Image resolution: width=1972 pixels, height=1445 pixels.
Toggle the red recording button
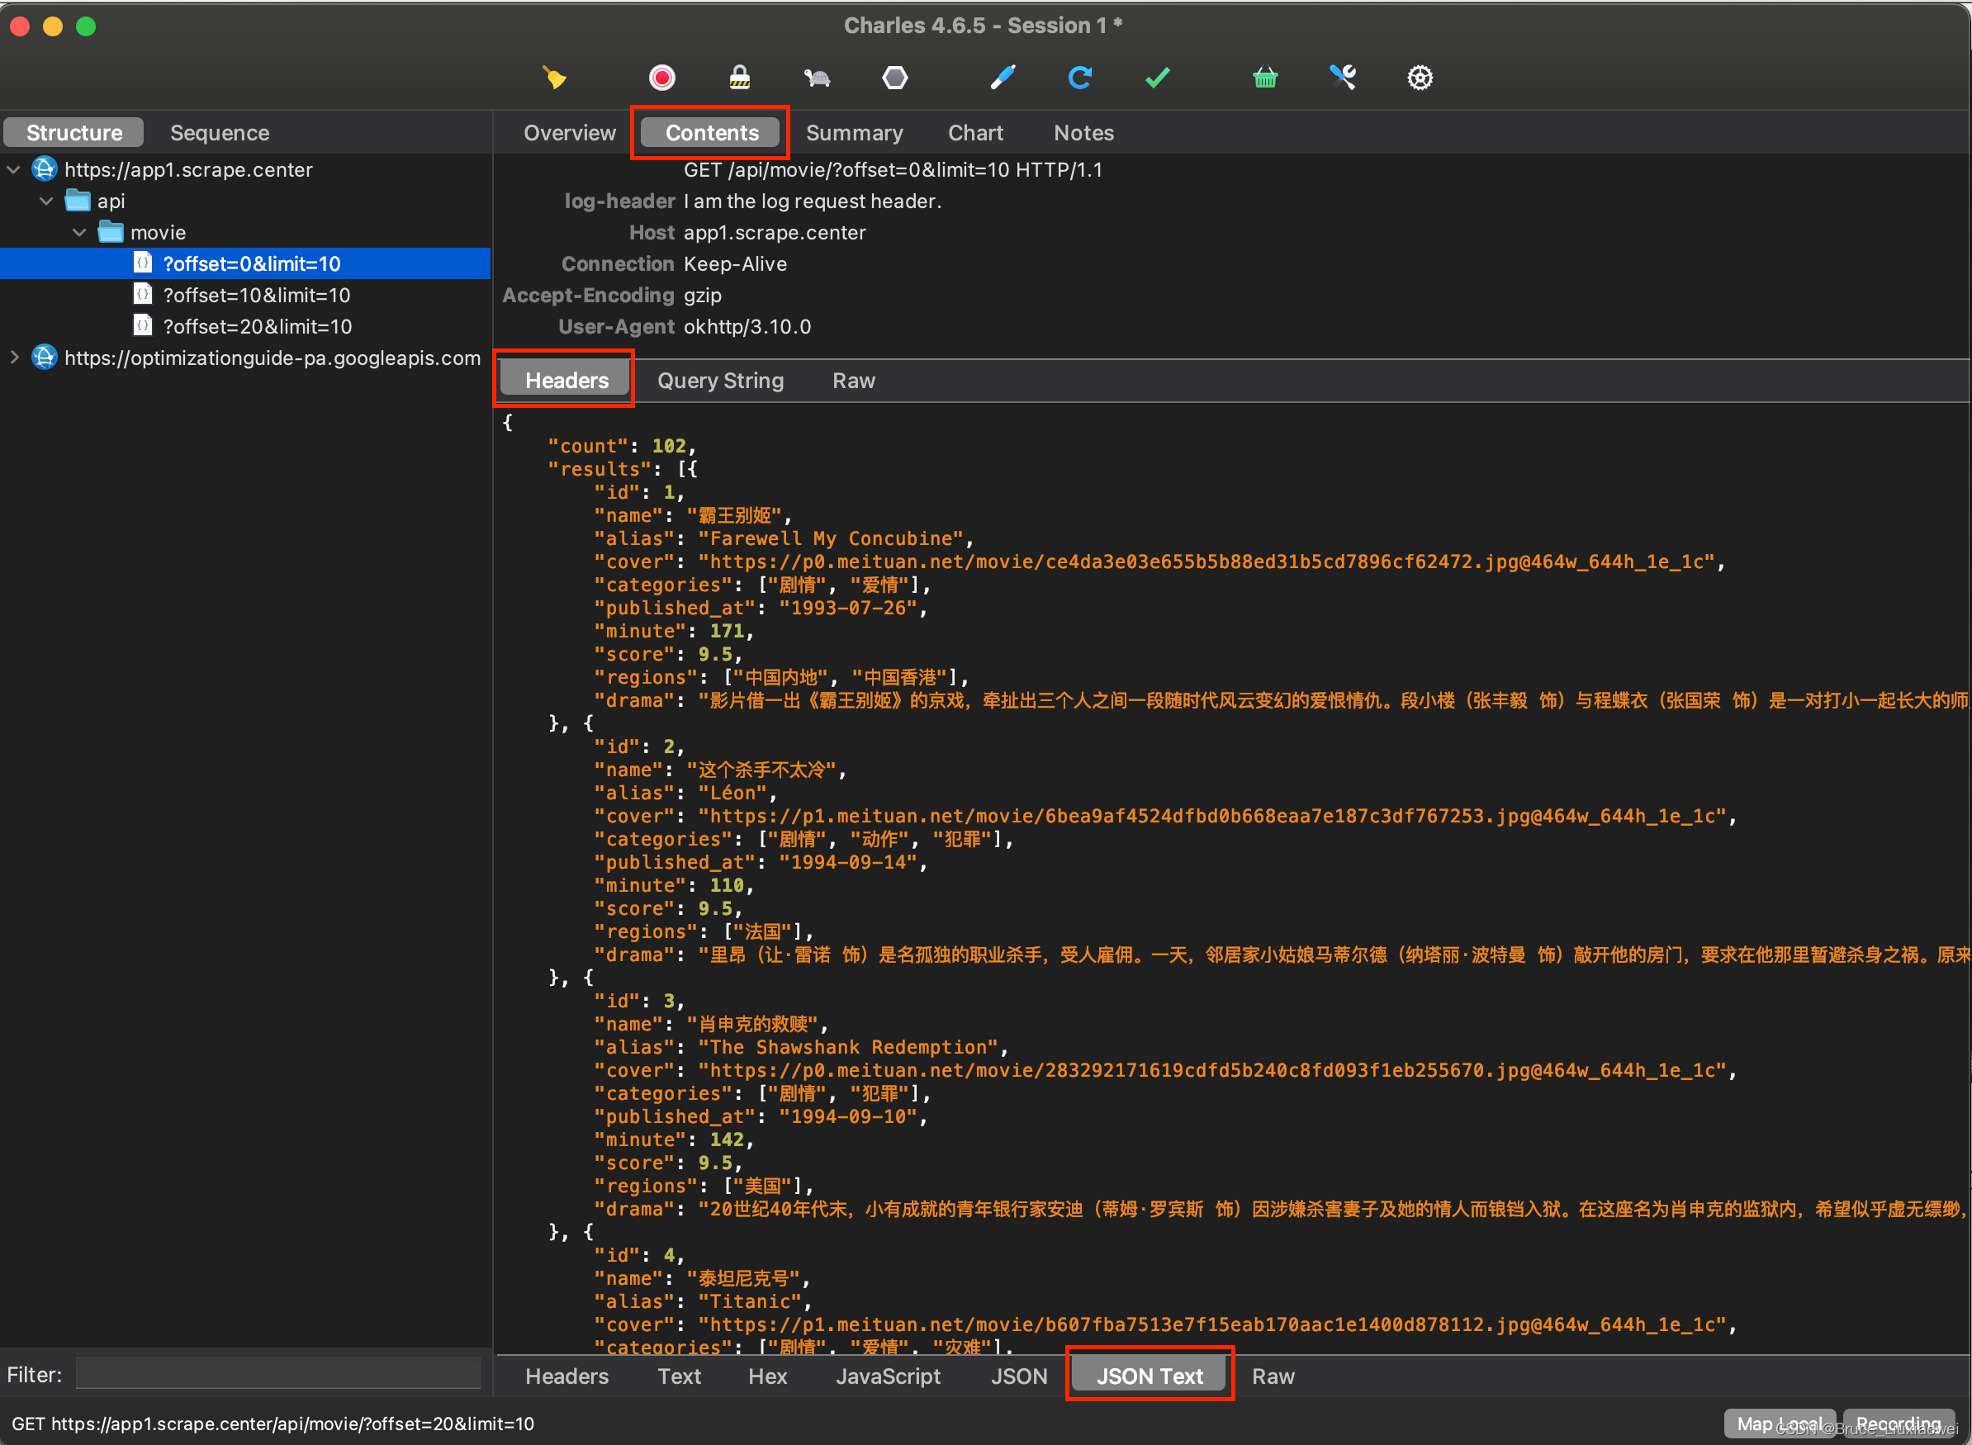661,78
